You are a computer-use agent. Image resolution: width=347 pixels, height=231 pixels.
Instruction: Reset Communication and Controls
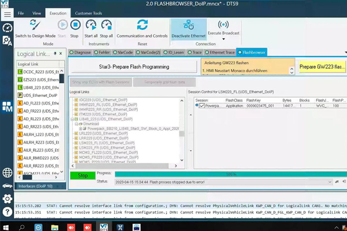(142, 28)
